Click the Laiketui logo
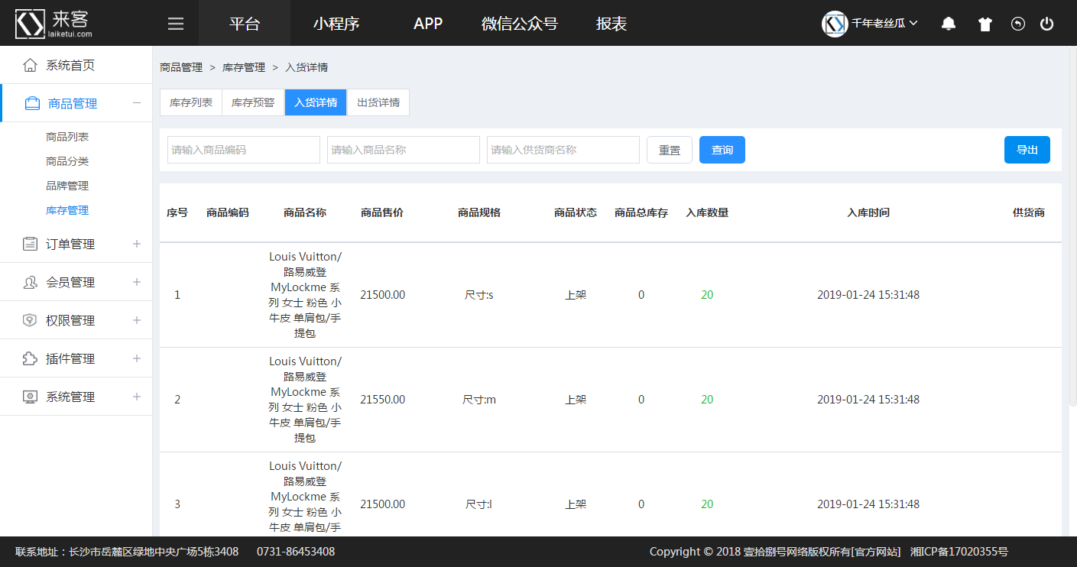Viewport: 1077px width, 567px height. (x=54, y=23)
